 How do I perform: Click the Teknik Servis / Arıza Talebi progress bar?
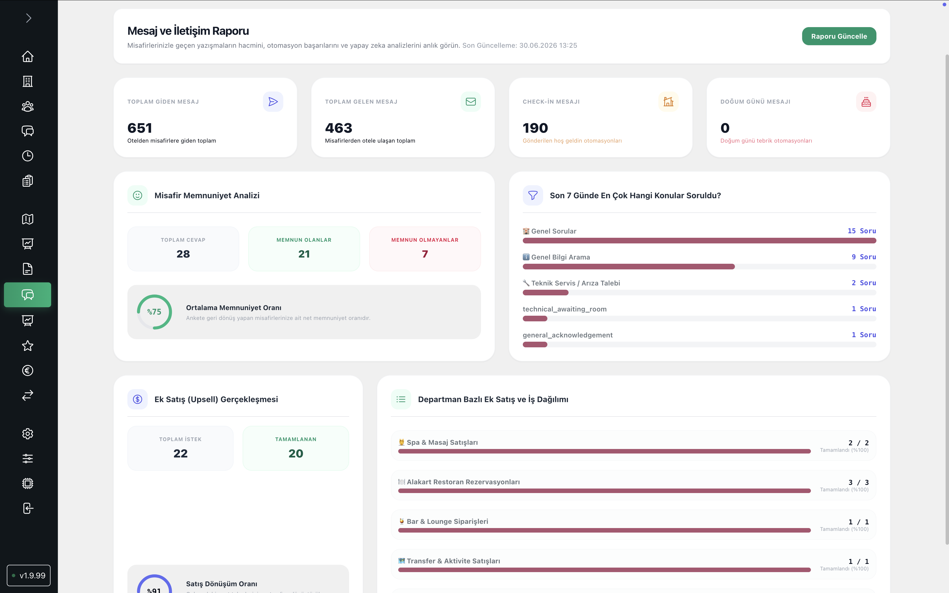(x=699, y=293)
